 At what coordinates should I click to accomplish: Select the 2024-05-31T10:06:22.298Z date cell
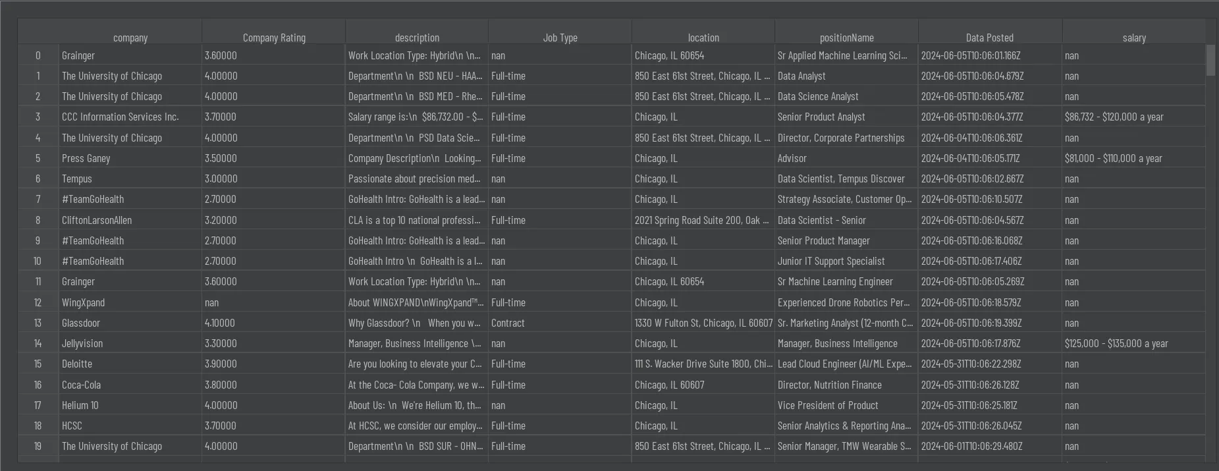point(990,364)
